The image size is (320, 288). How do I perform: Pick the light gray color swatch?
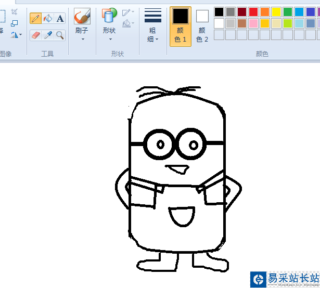point(231,23)
